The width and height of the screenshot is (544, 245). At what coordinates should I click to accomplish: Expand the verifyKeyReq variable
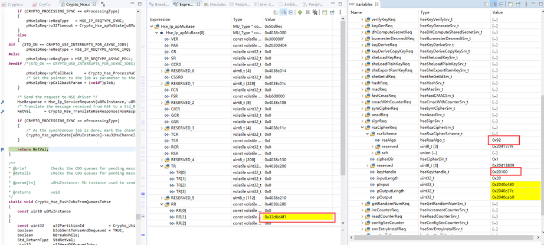coord(362,19)
